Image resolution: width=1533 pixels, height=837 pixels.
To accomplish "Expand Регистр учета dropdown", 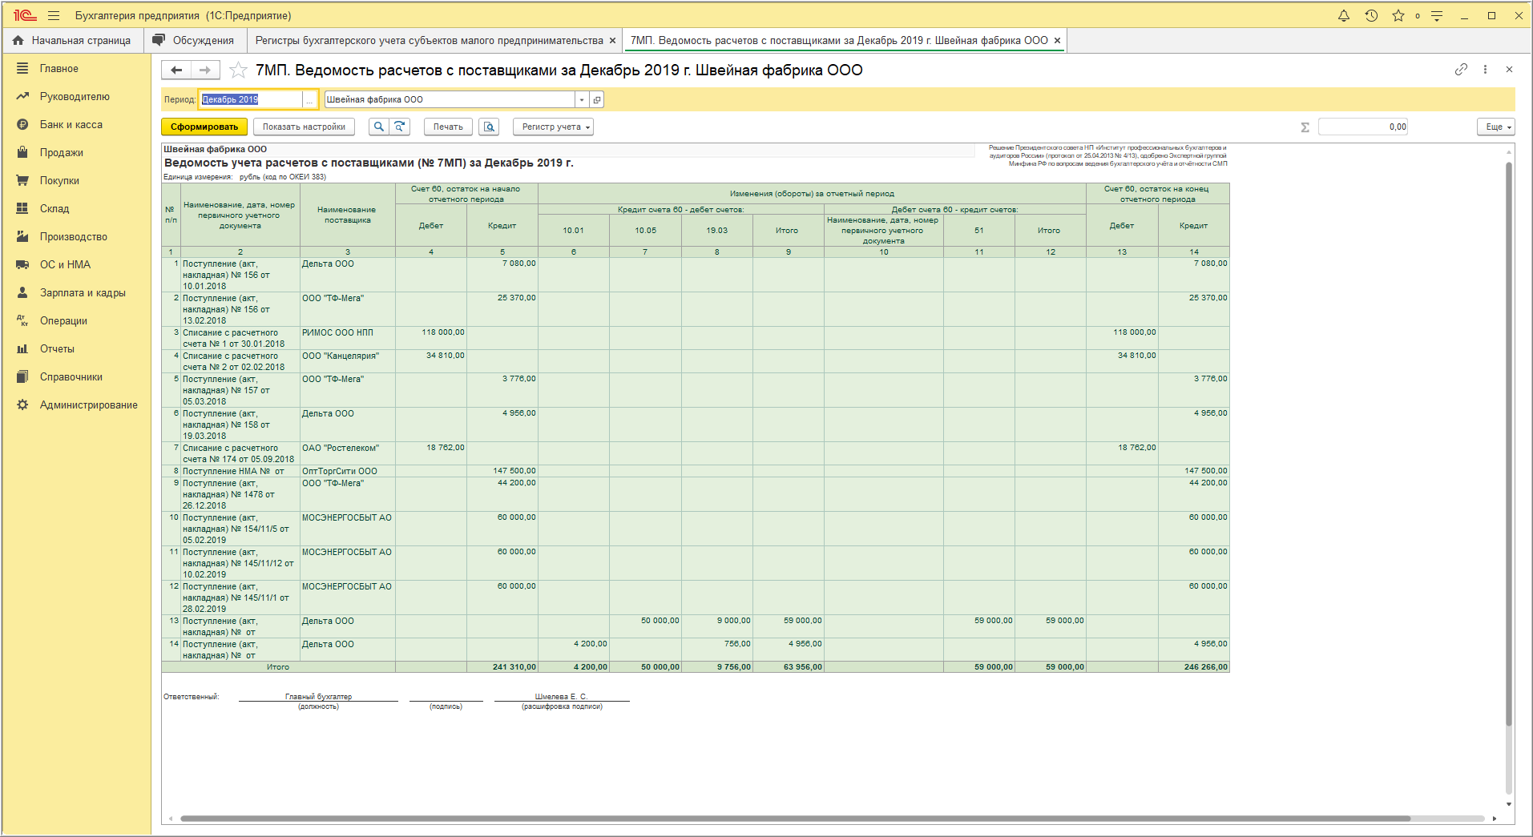I will tap(552, 127).
